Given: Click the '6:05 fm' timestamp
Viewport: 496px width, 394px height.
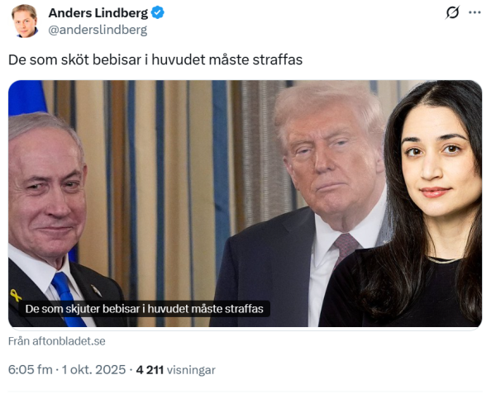Looking at the screenshot, I should (x=30, y=370).
